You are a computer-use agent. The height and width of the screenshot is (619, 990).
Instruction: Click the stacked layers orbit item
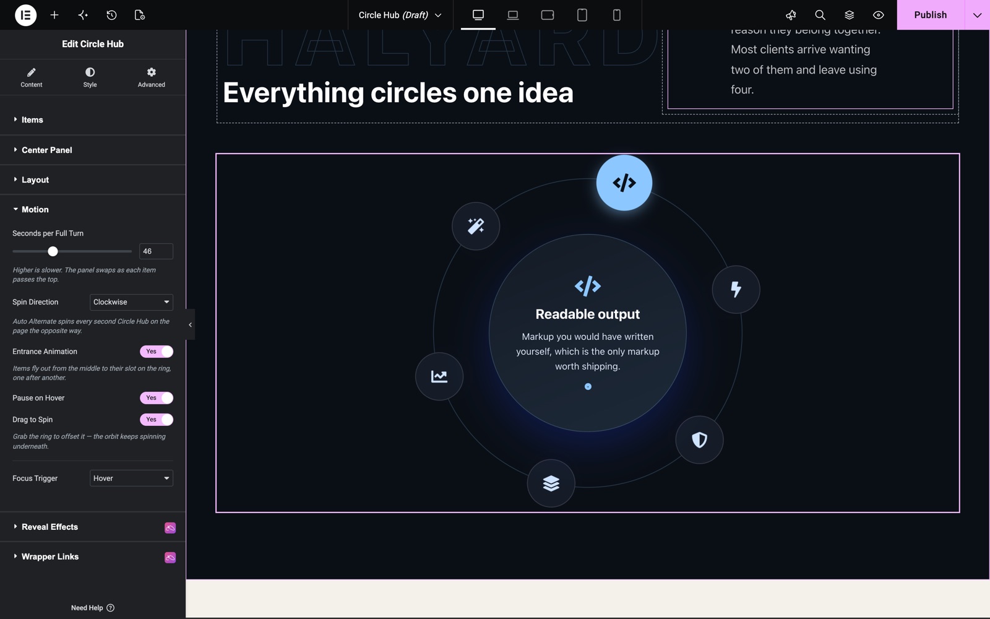pyautogui.click(x=551, y=483)
